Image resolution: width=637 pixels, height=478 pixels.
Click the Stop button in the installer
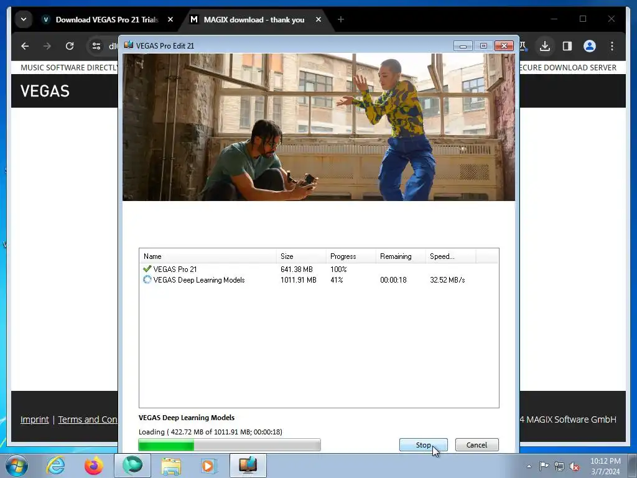(x=423, y=444)
